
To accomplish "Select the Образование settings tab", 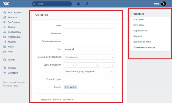I will coord(140,31).
